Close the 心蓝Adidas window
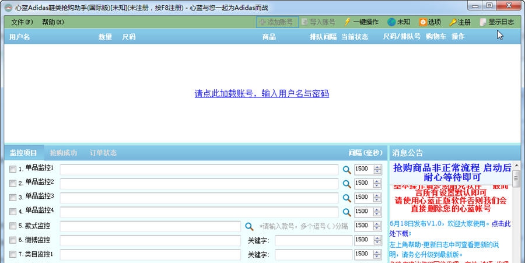525x263 pixels. 509,6
